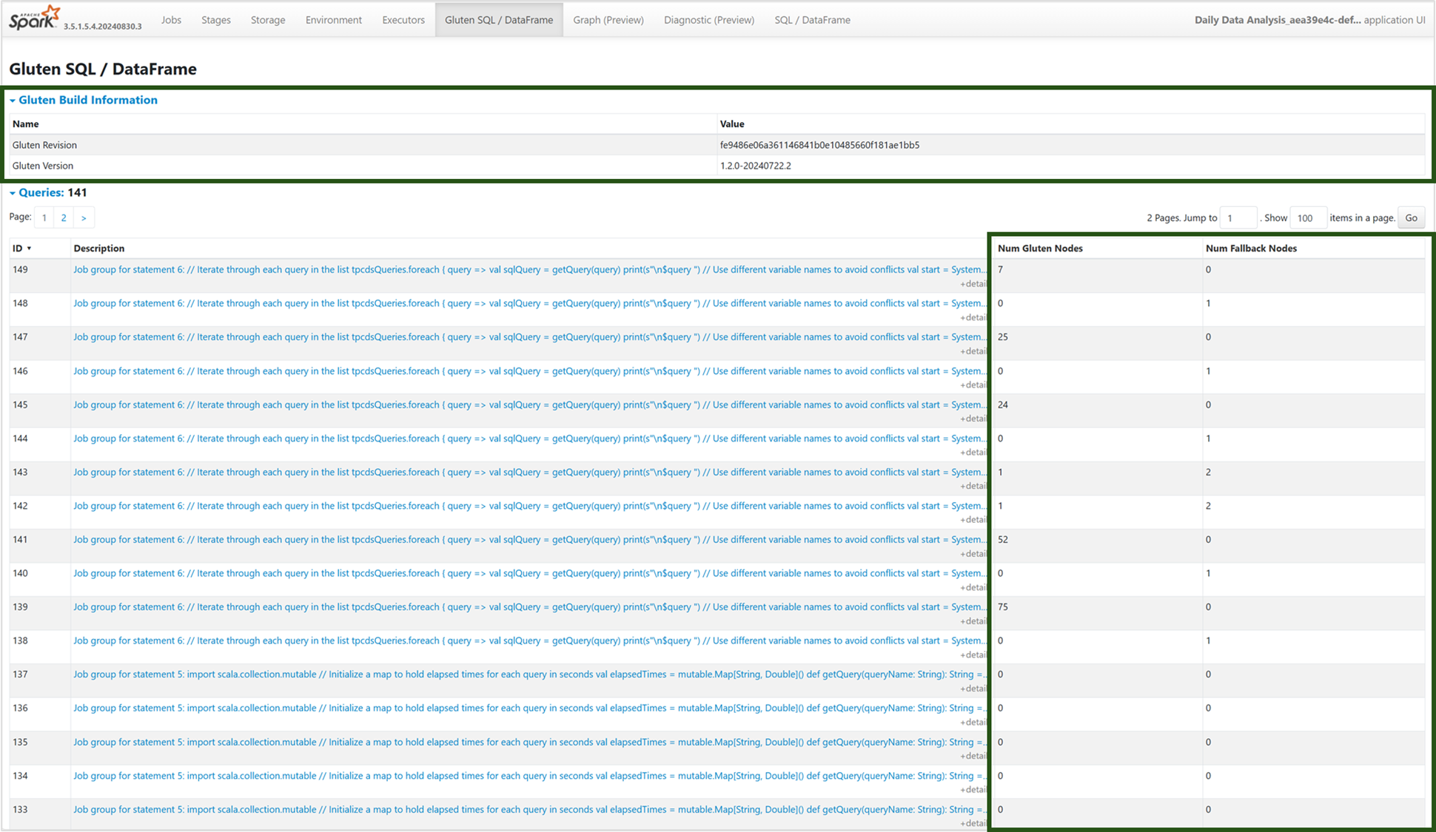Screen dimensions: 1436x832
Task: Click the Jump to page input
Action: pyautogui.click(x=1237, y=217)
